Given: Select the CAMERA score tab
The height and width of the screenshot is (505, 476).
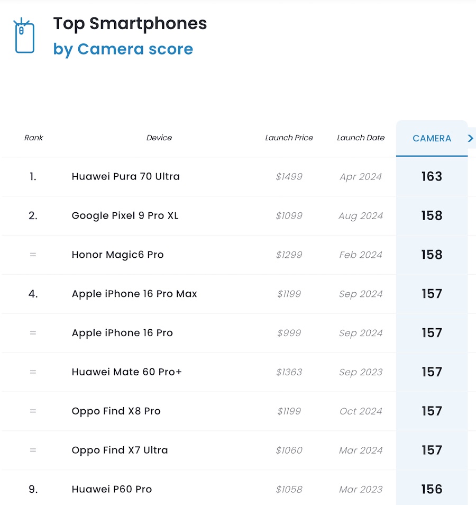Looking at the screenshot, I should pos(432,139).
